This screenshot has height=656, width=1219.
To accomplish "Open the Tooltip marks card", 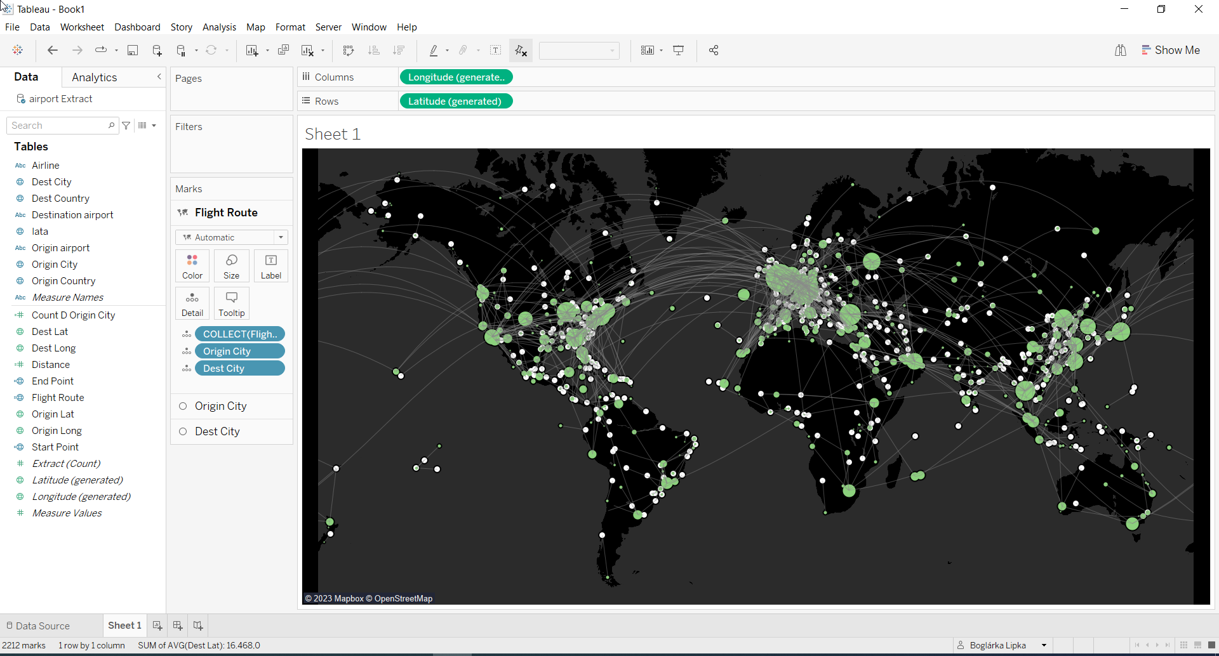I will tap(231, 303).
